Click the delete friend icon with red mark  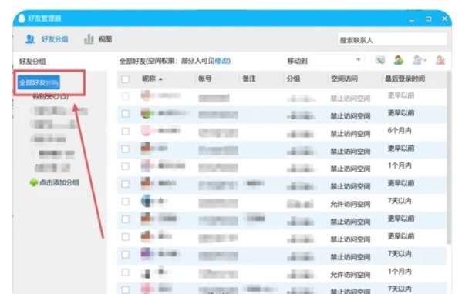point(440,60)
